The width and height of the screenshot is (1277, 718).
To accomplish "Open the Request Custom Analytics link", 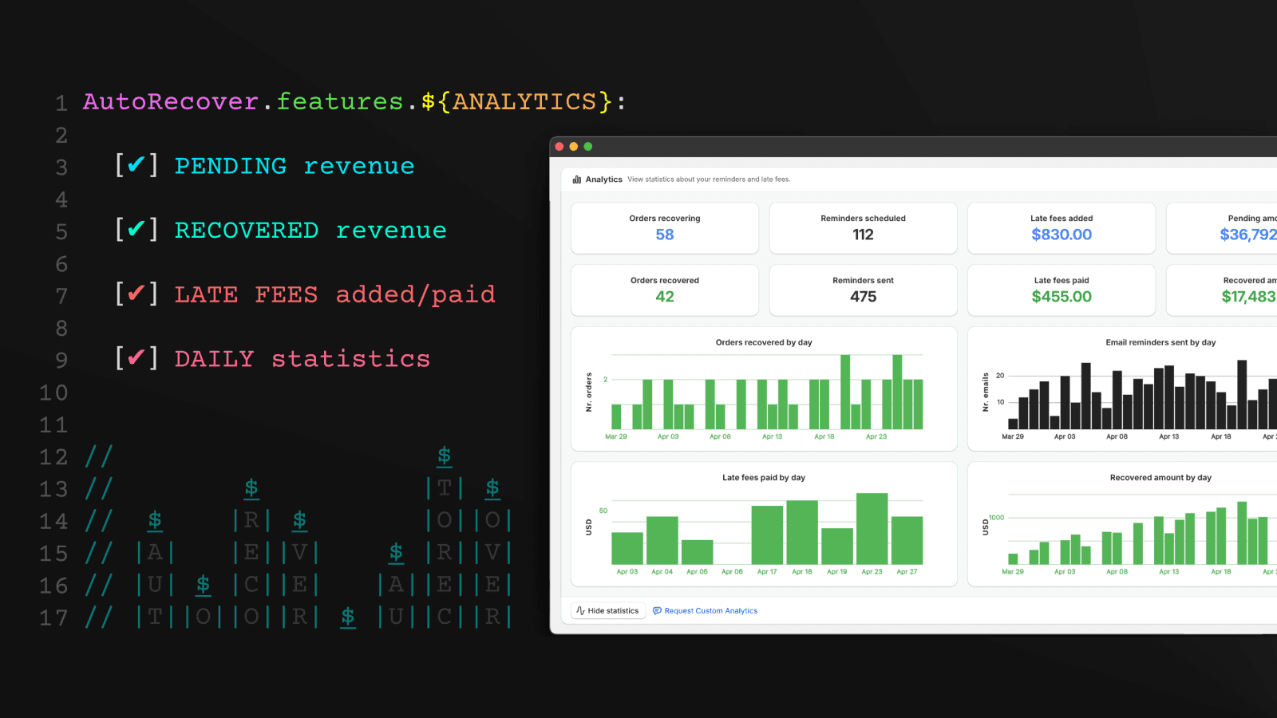I will (710, 610).
